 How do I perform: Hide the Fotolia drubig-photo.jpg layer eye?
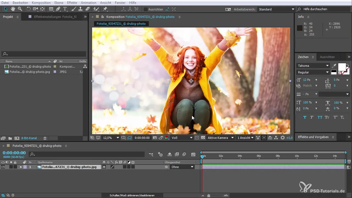tap(3, 167)
